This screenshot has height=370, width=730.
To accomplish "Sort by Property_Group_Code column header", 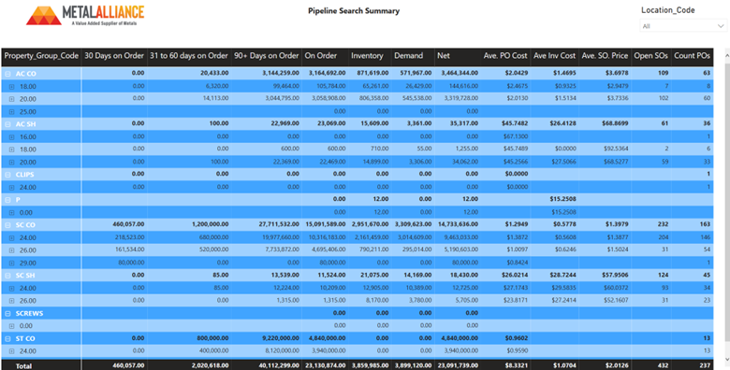I will pyautogui.click(x=41, y=56).
